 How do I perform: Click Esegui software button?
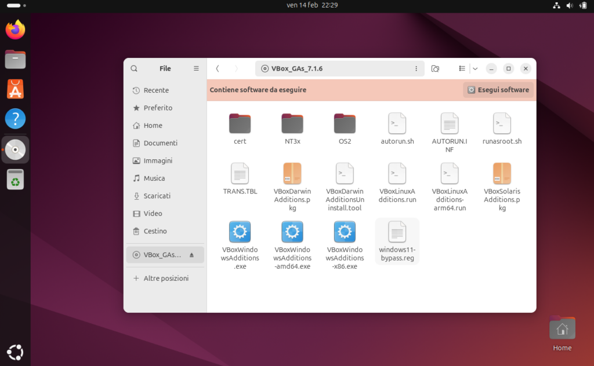pyautogui.click(x=498, y=90)
